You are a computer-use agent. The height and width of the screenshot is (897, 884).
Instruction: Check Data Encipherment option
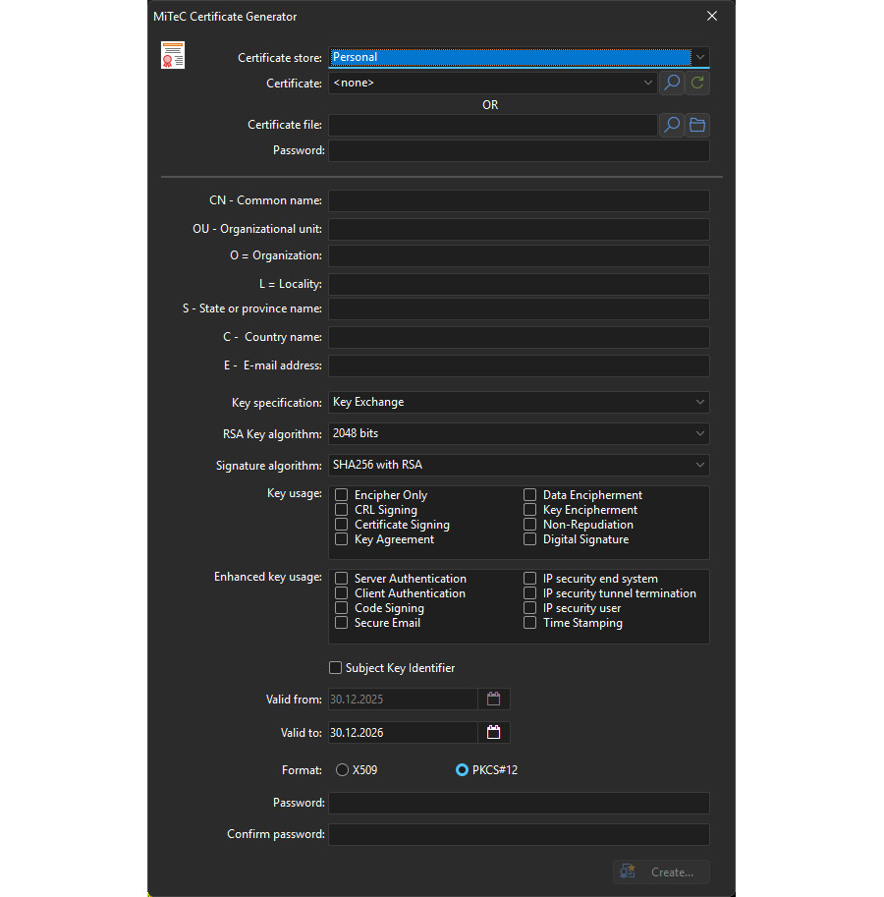click(x=530, y=495)
